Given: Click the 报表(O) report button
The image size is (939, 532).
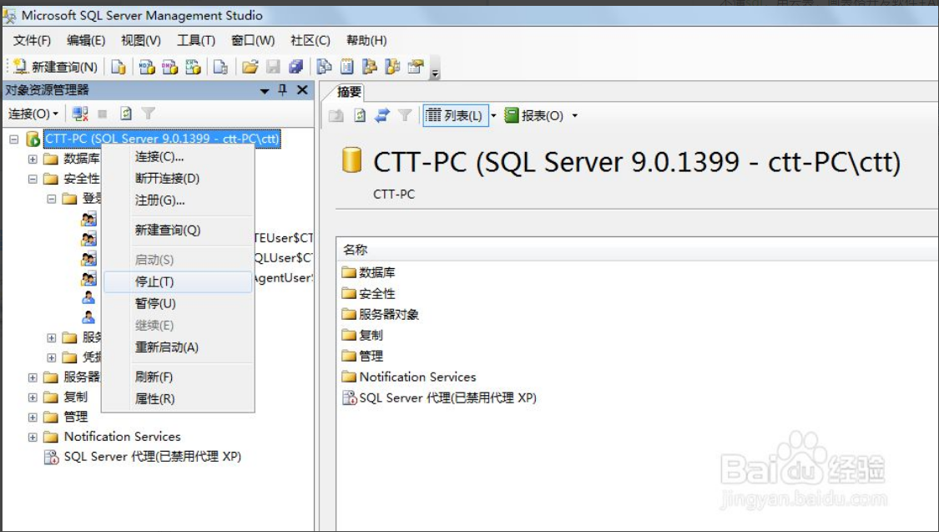Looking at the screenshot, I should coord(533,115).
